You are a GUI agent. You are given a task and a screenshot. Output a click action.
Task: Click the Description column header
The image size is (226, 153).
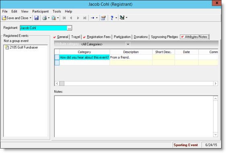pos(131,52)
